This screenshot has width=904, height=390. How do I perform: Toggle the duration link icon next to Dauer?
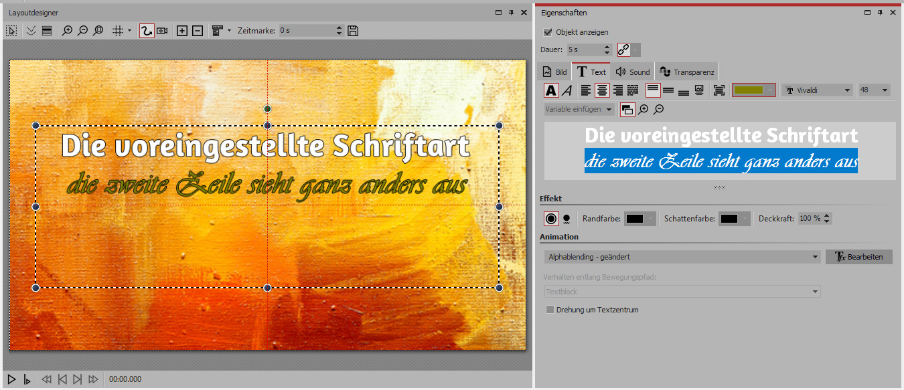click(x=623, y=50)
